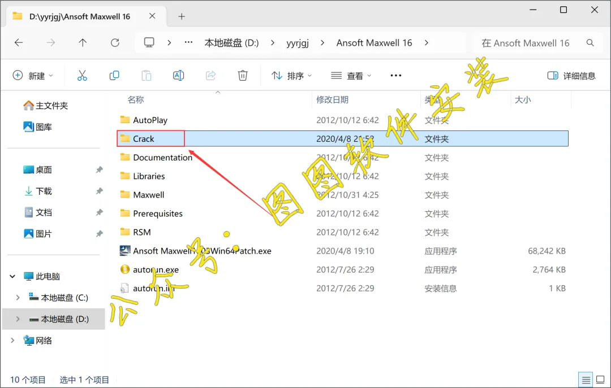This screenshot has height=388, width=611.
Task: Sort by 名称 column header
Action: click(136, 99)
